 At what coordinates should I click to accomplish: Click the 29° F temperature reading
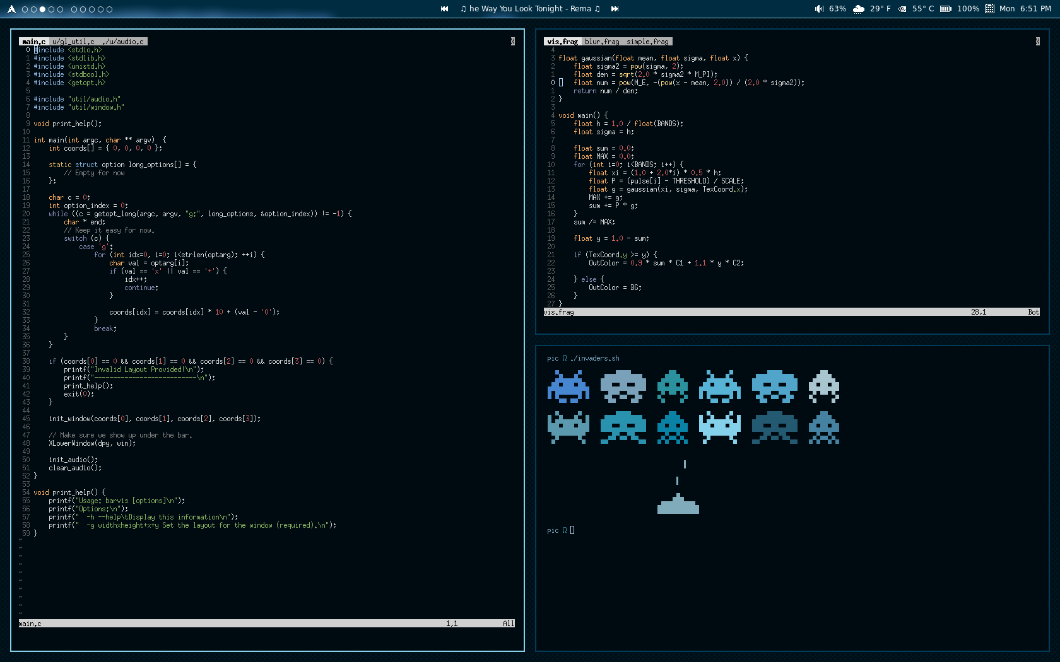pyautogui.click(x=880, y=9)
